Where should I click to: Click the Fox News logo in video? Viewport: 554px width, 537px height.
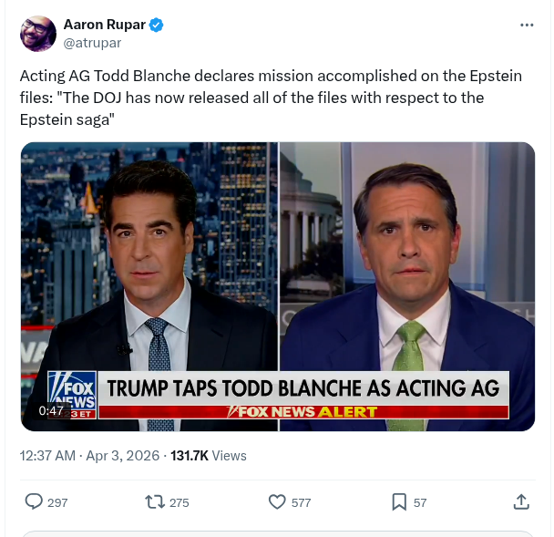point(70,390)
